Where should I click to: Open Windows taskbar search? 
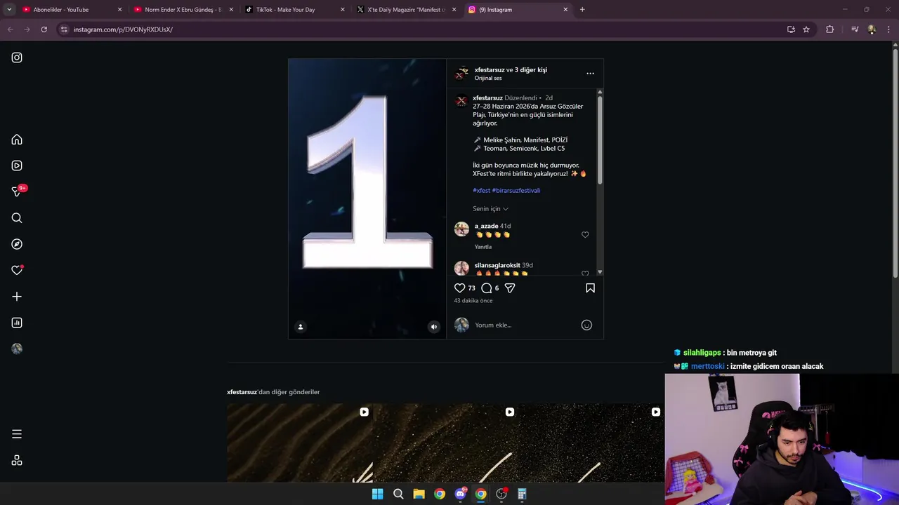tap(398, 494)
